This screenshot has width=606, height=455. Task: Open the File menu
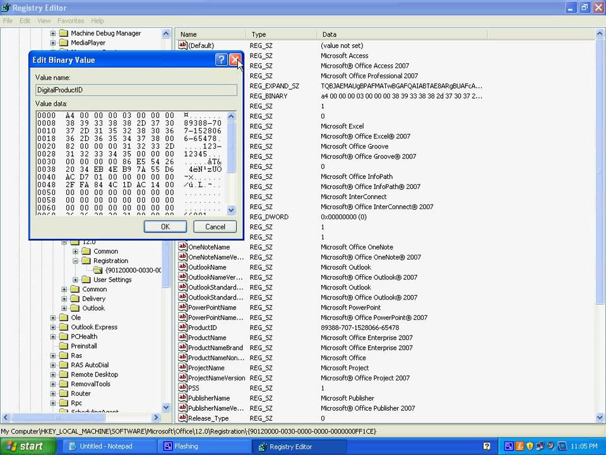click(x=8, y=21)
